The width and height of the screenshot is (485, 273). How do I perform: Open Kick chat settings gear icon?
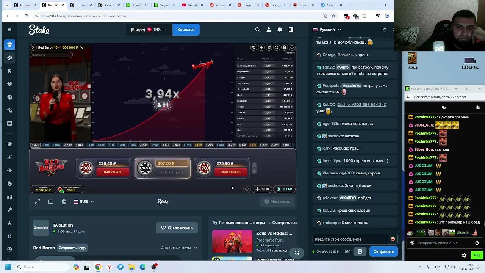point(464,255)
